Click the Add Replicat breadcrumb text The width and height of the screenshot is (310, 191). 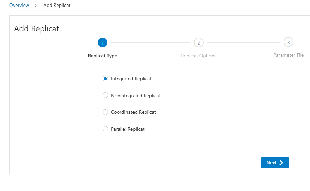tap(57, 6)
